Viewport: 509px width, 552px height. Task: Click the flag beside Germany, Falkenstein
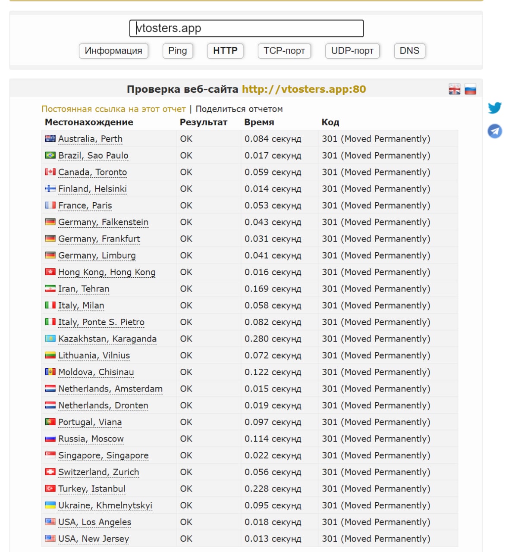coord(50,222)
